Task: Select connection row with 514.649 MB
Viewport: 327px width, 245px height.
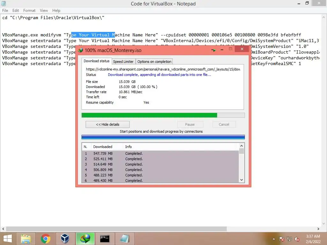Action: click(160, 164)
